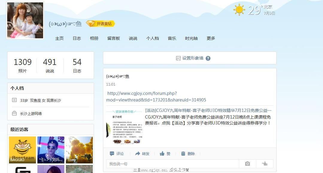This screenshot has height=173, width=323.
Task: Open the [活动]CGJOY九周年特献 title link
Action: coord(208,111)
